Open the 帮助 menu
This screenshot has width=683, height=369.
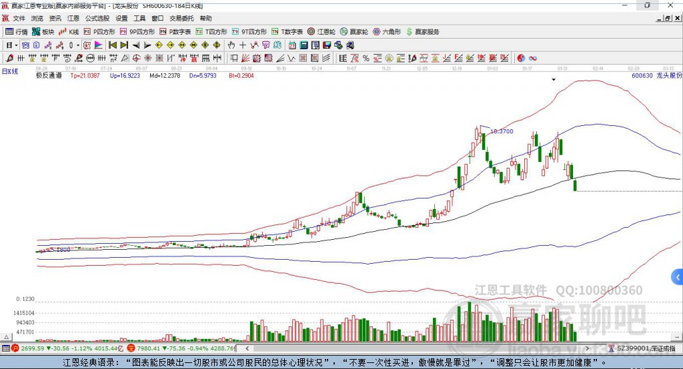pos(205,18)
